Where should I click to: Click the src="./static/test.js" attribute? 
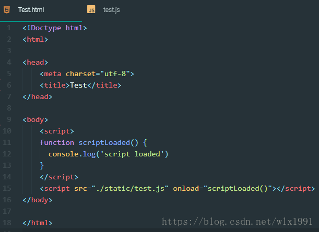coord(121,189)
